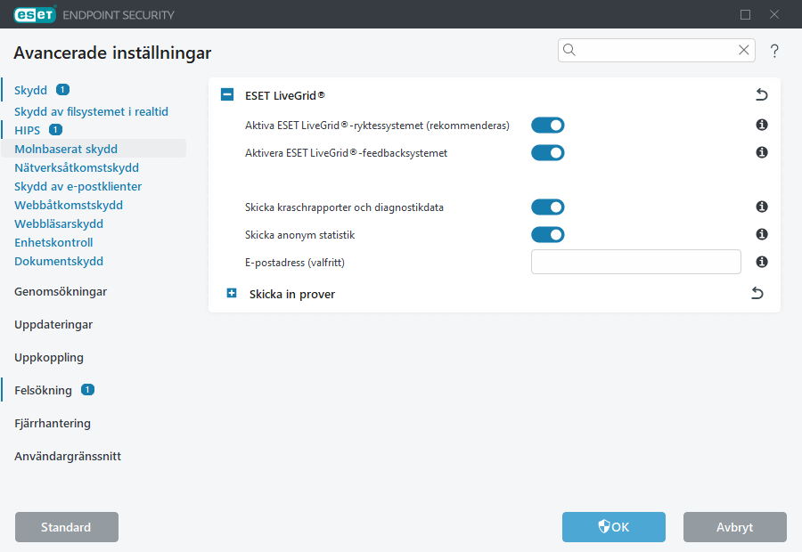Clear the search field with the X icon

click(744, 50)
